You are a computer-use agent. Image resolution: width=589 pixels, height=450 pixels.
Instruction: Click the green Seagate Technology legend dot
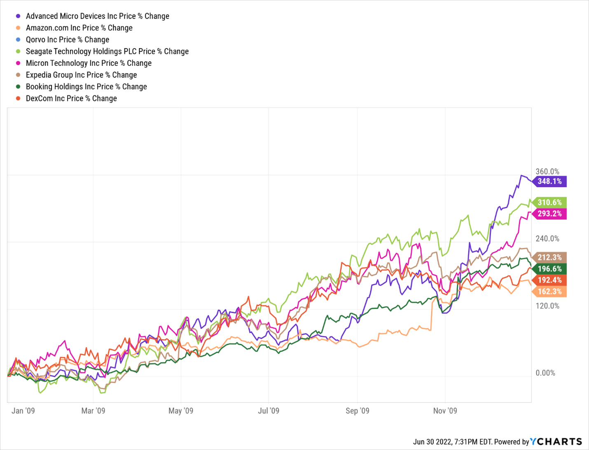click(x=18, y=51)
